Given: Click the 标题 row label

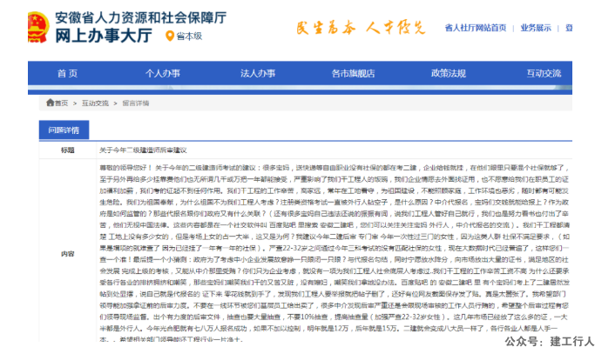Looking at the screenshot, I should coord(68,150).
